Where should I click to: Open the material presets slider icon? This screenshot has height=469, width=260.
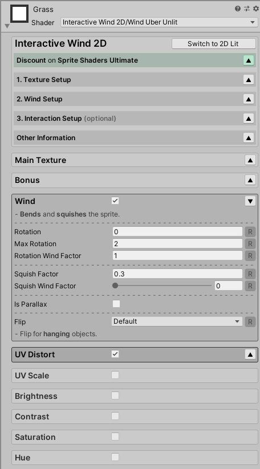click(x=247, y=9)
